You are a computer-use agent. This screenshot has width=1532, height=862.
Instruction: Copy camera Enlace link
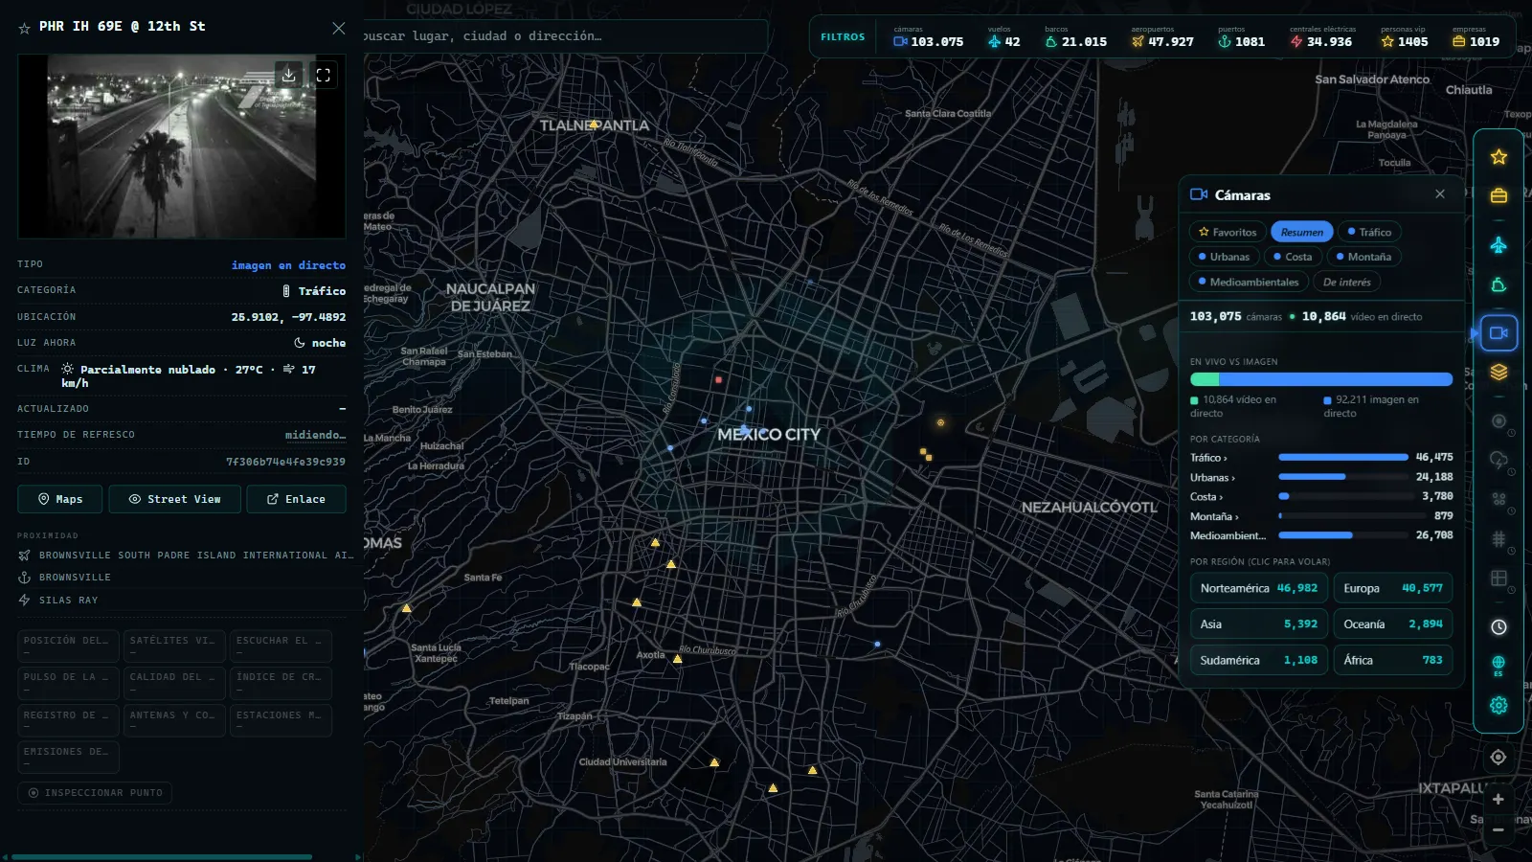296,499
